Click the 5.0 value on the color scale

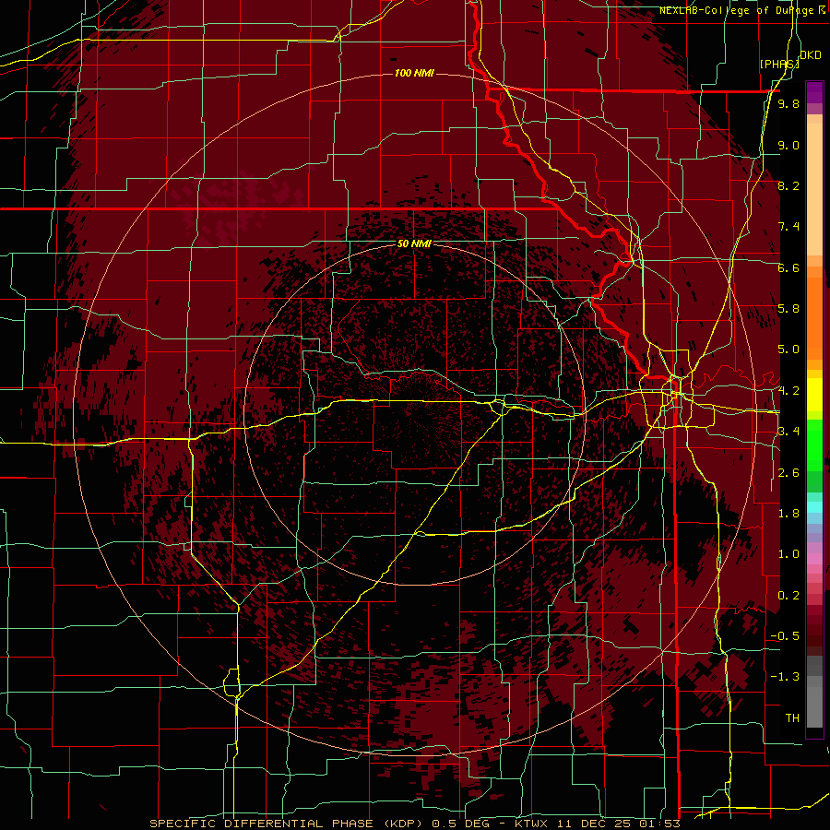click(788, 350)
